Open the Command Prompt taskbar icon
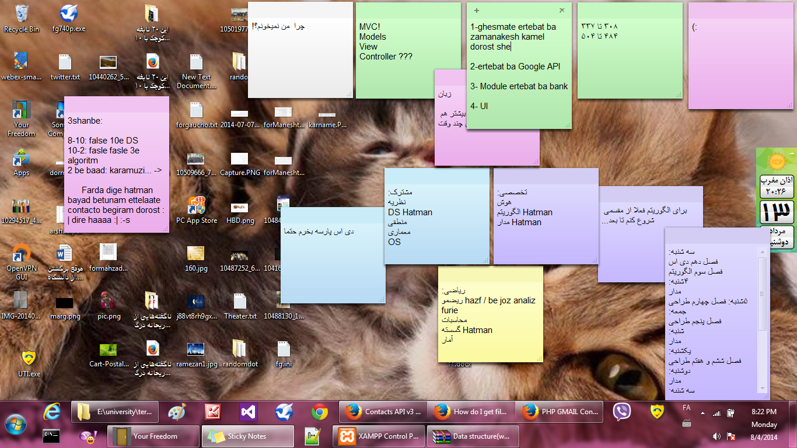The width and height of the screenshot is (797, 448). tap(51, 435)
